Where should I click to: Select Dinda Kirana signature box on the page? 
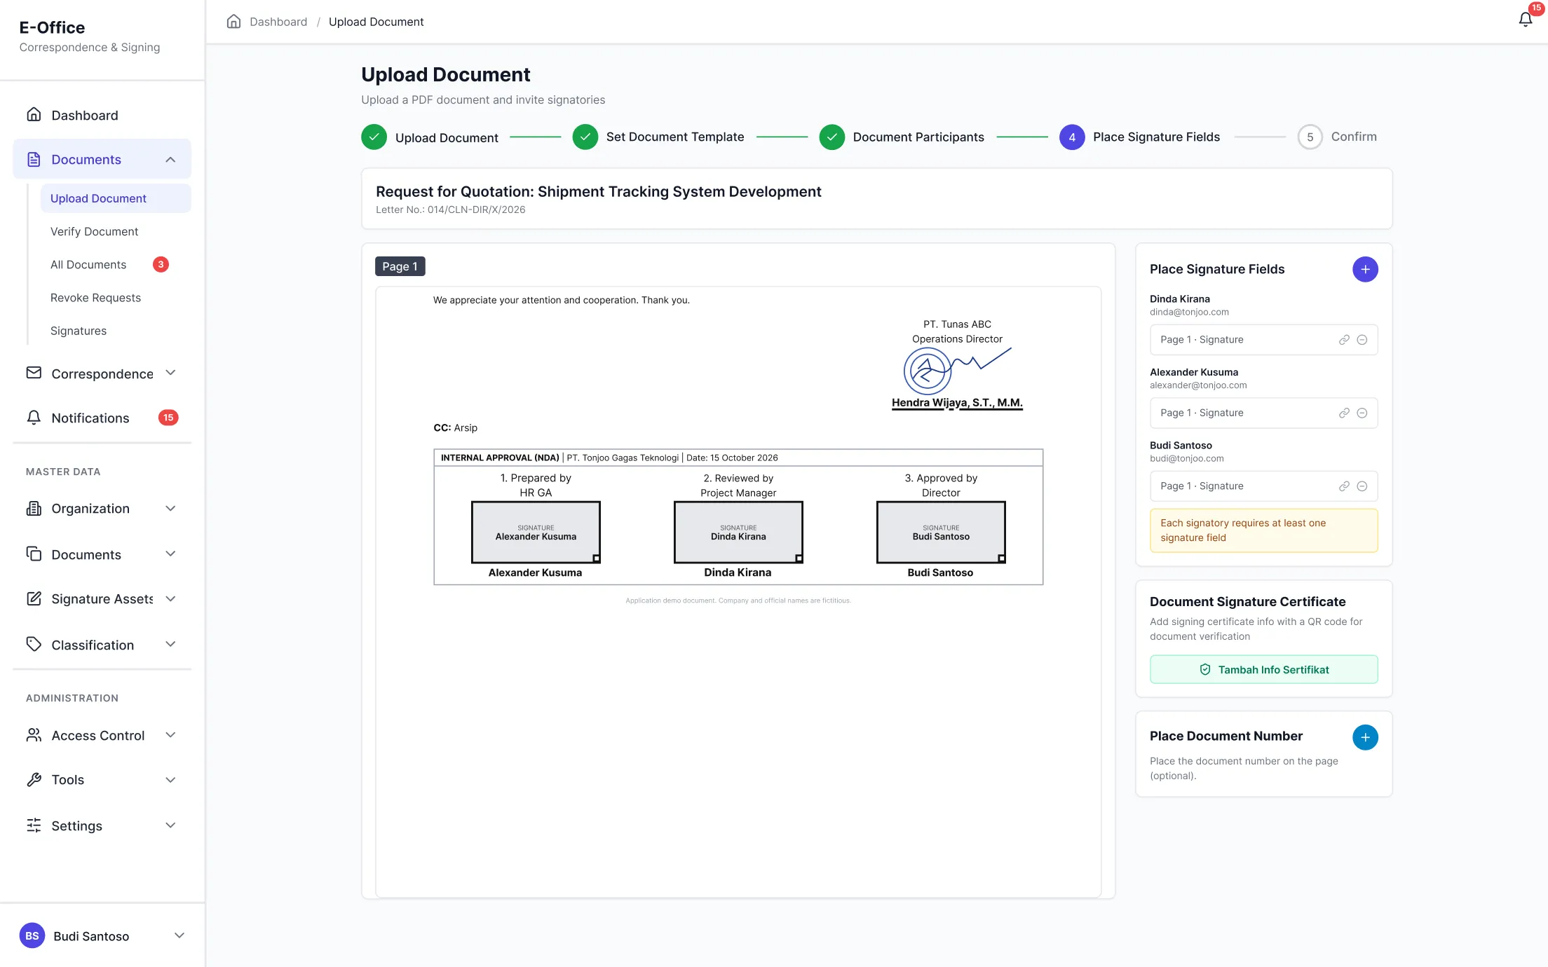tap(738, 532)
